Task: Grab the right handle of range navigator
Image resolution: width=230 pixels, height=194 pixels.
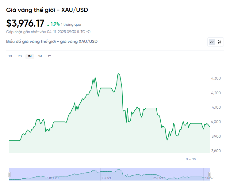Action: pos(210,174)
